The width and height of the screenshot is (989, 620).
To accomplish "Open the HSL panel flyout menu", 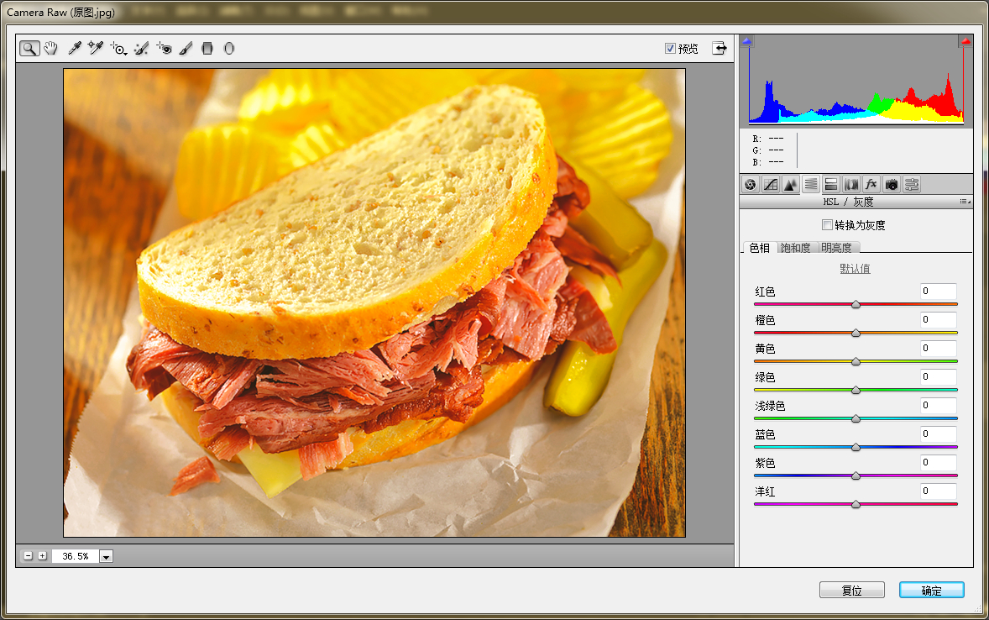I will click(x=965, y=202).
